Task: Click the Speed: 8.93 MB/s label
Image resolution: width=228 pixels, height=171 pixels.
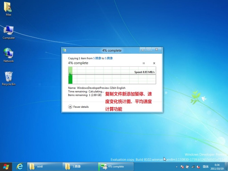Action: [144, 72]
